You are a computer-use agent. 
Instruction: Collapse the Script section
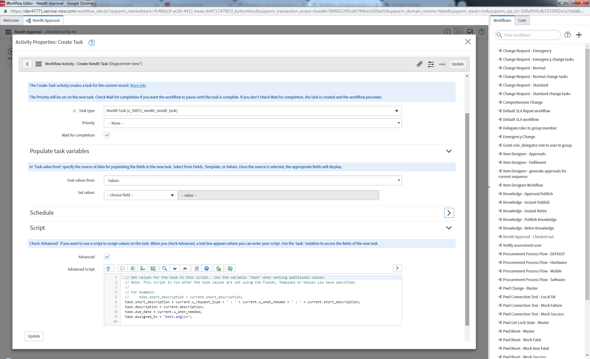pyautogui.click(x=449, y=228)
